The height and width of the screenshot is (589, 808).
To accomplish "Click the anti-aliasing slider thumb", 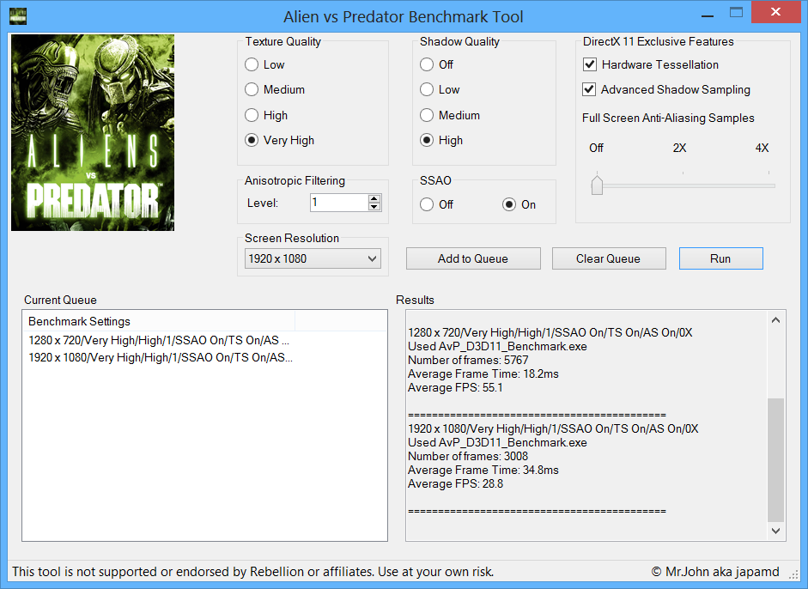I will point(598,185).
